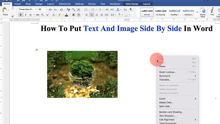
Task: Apply text highlight color
Action: click(x=60, y=15)
